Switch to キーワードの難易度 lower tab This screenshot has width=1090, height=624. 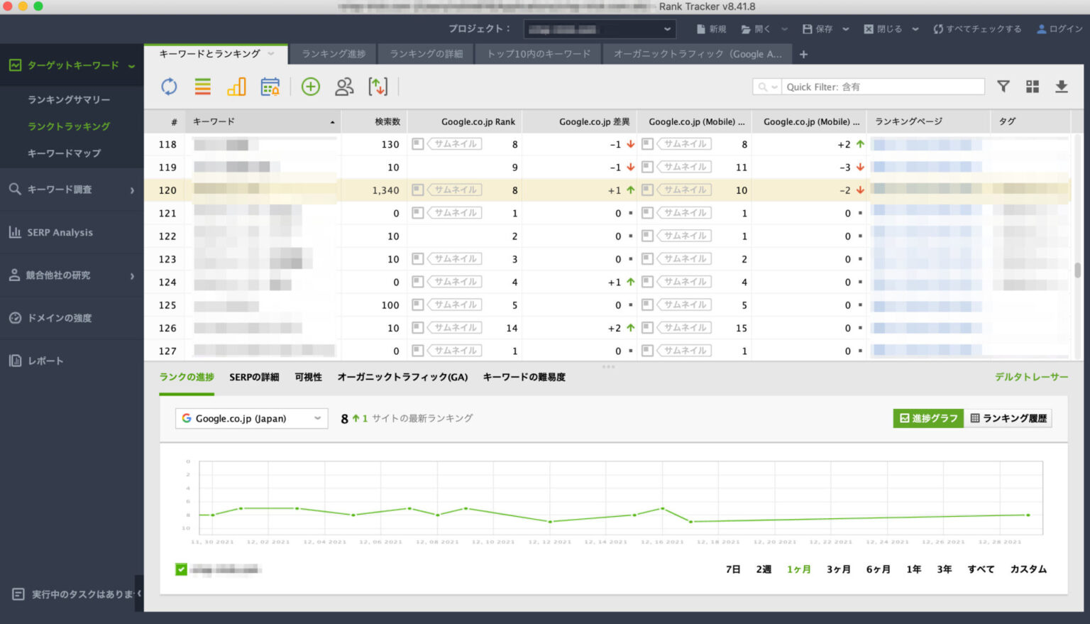[x=524, y=377]
